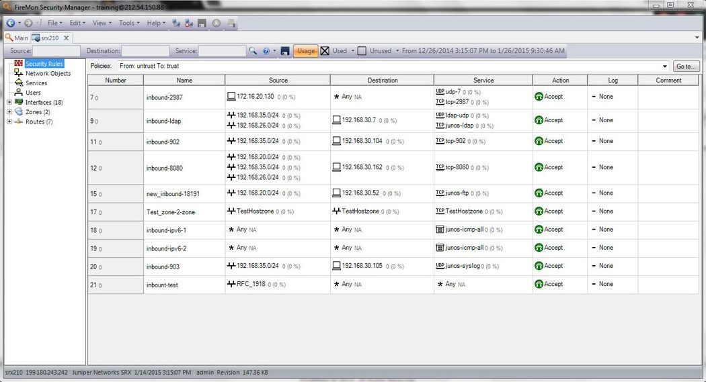Screen dimensions: 706x382
Task: Click the host icon beside 172.16.20.130
Action: (x=231, y=96)
